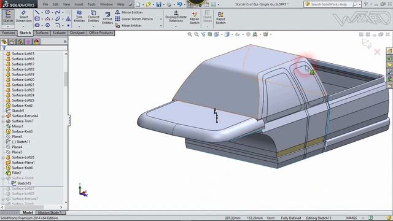Open the Tools menu

pos(91,4)
